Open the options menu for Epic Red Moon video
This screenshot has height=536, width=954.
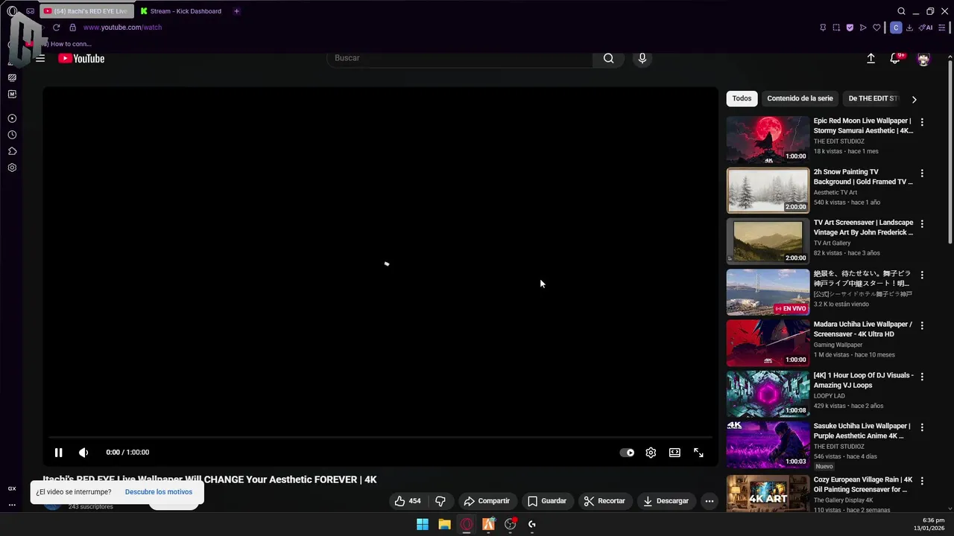click(922, 122)
